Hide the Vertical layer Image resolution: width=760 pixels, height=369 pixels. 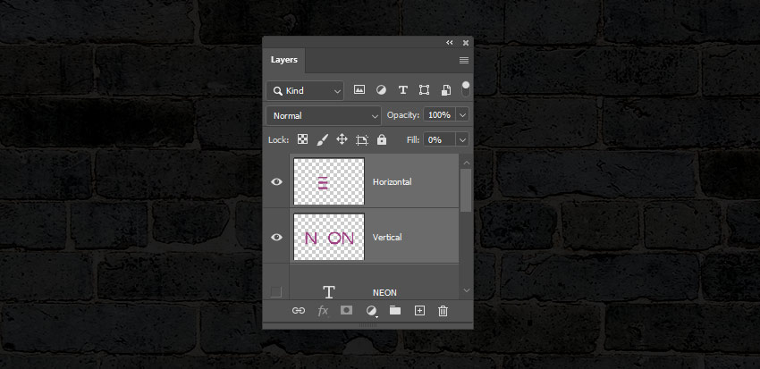point(276,238)
